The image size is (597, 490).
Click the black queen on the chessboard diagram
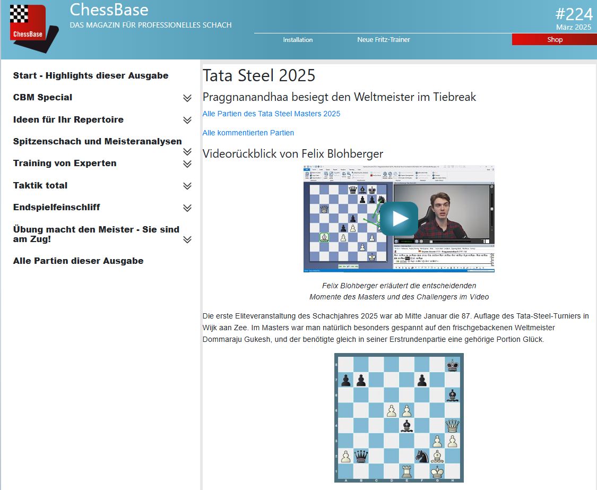(x=361, y=456)
